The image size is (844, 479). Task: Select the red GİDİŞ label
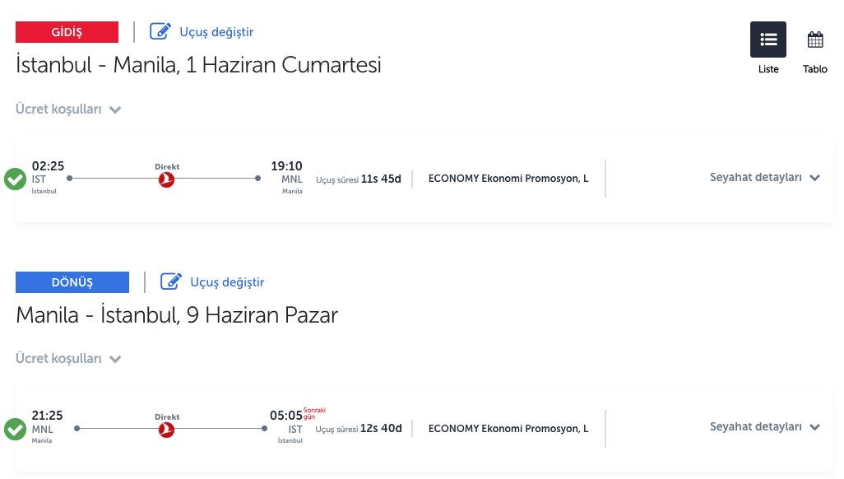click(67, 32)
